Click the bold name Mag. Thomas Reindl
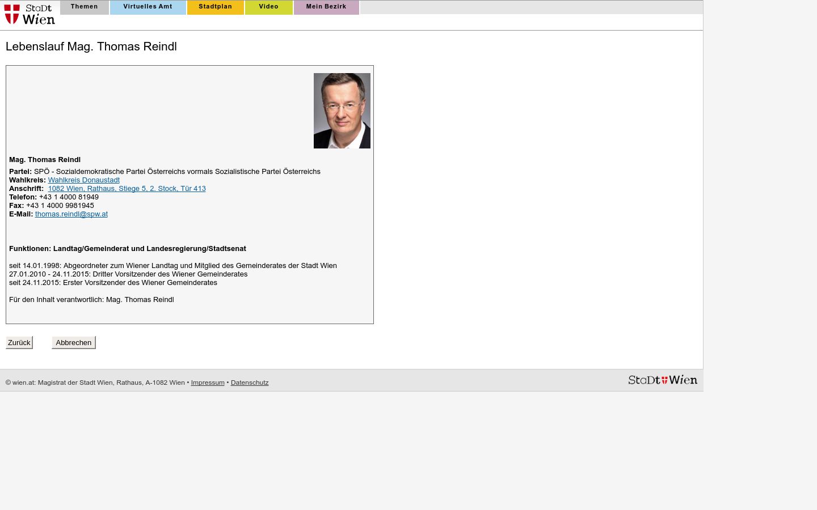Image resolution: width=817 pixels, height=510 pixels. [x=45, y=160]
